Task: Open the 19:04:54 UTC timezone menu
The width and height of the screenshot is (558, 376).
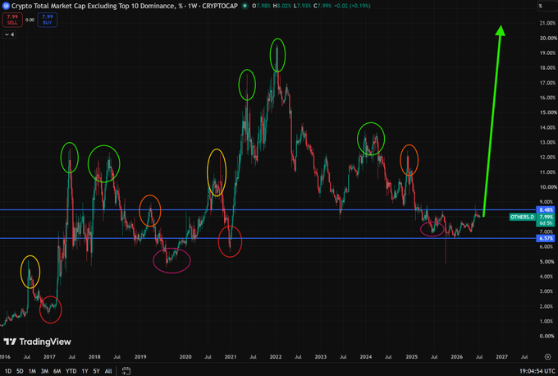Action: pos(537,371)
